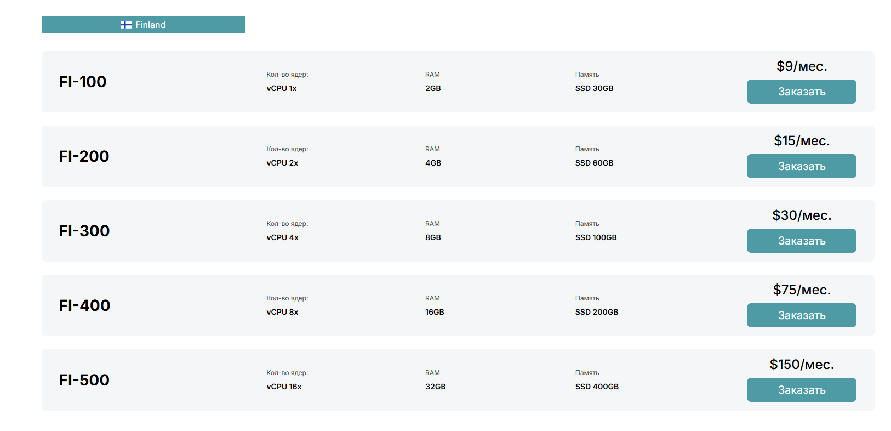Click Заказать in the FI-400 row
Image resolution: width=891 pixels, height=431 pixels.
pos(801,315)
